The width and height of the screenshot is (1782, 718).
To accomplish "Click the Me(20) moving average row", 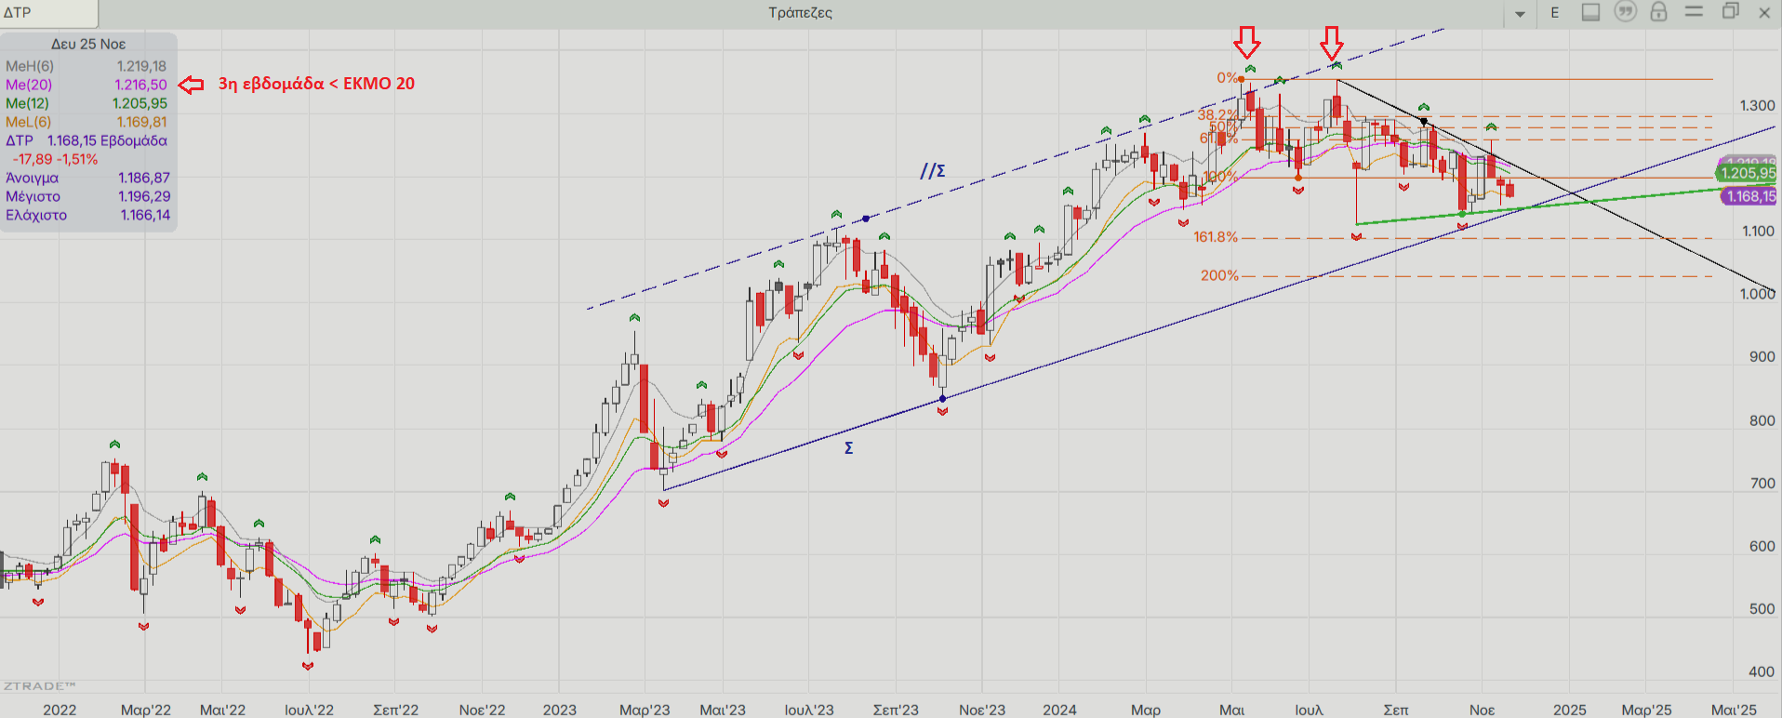I will (86, 85).
